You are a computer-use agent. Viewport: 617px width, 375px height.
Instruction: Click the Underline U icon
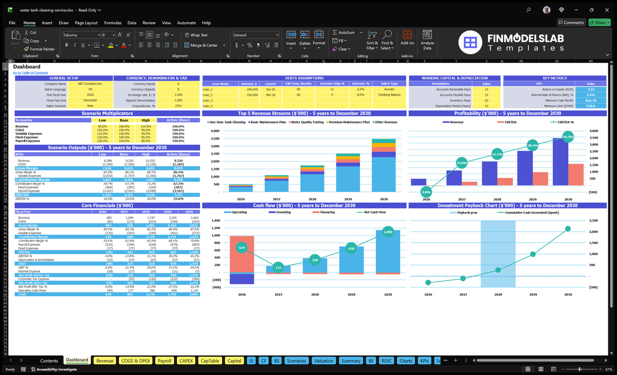point(84,45)
